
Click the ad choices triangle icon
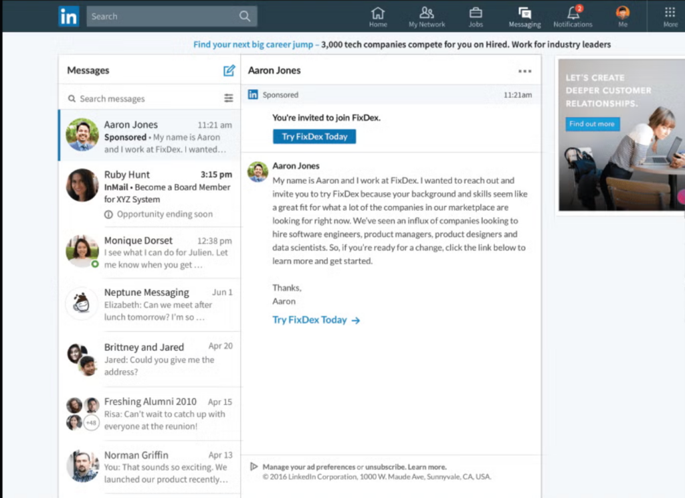[254, 467]
